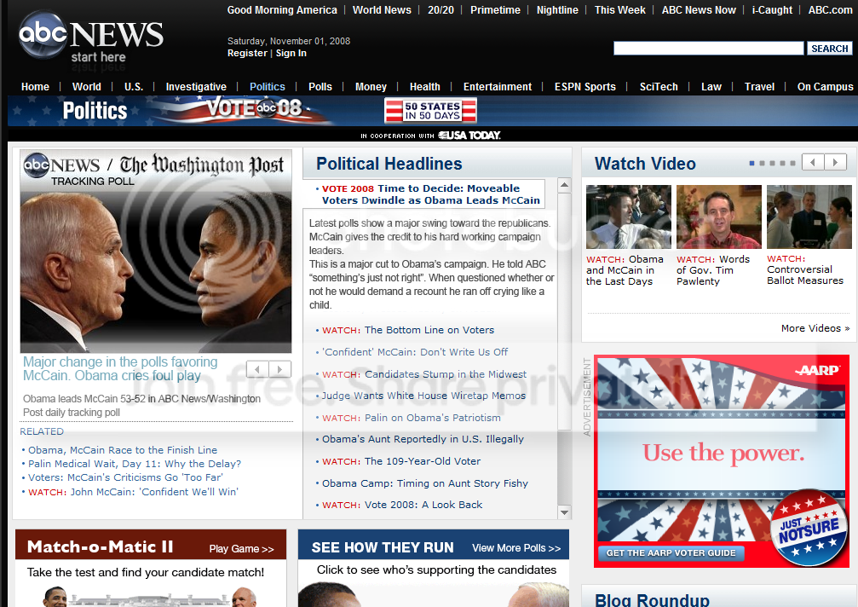
Task: Open the Major change in the polls headline
Action: coord(120,368)
